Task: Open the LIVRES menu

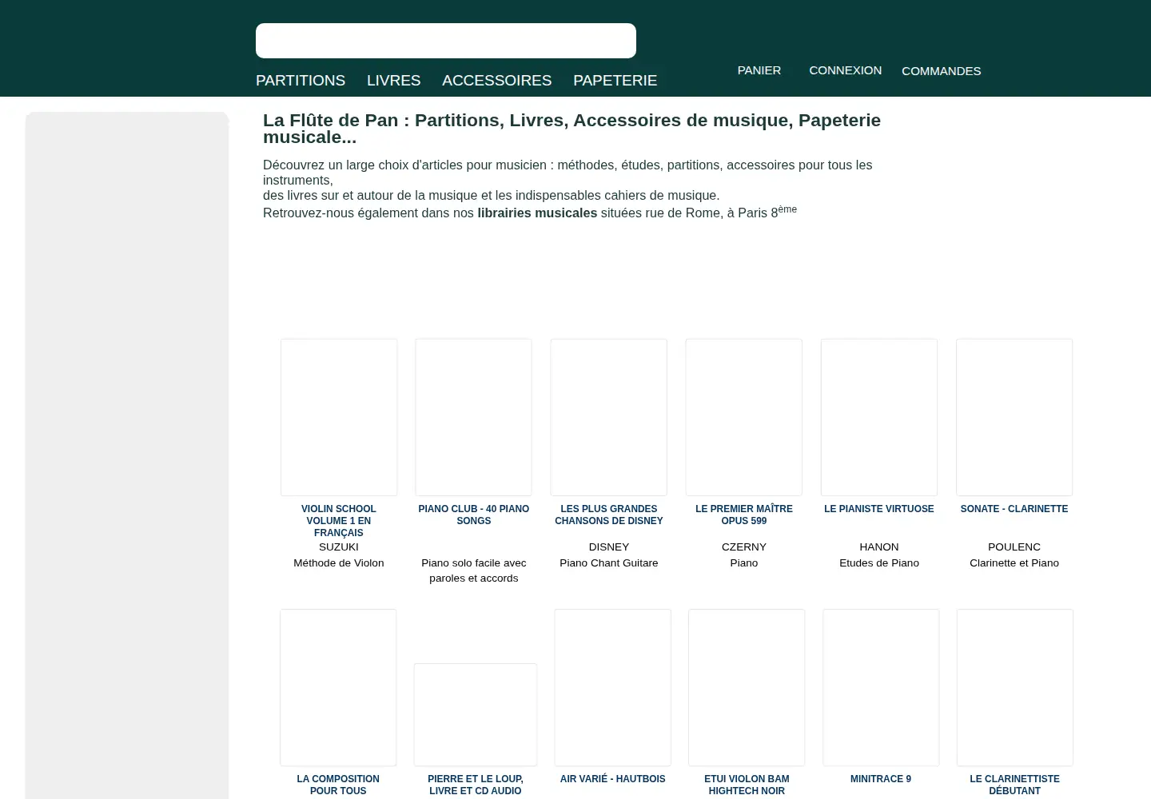Action: pos(393,81)
